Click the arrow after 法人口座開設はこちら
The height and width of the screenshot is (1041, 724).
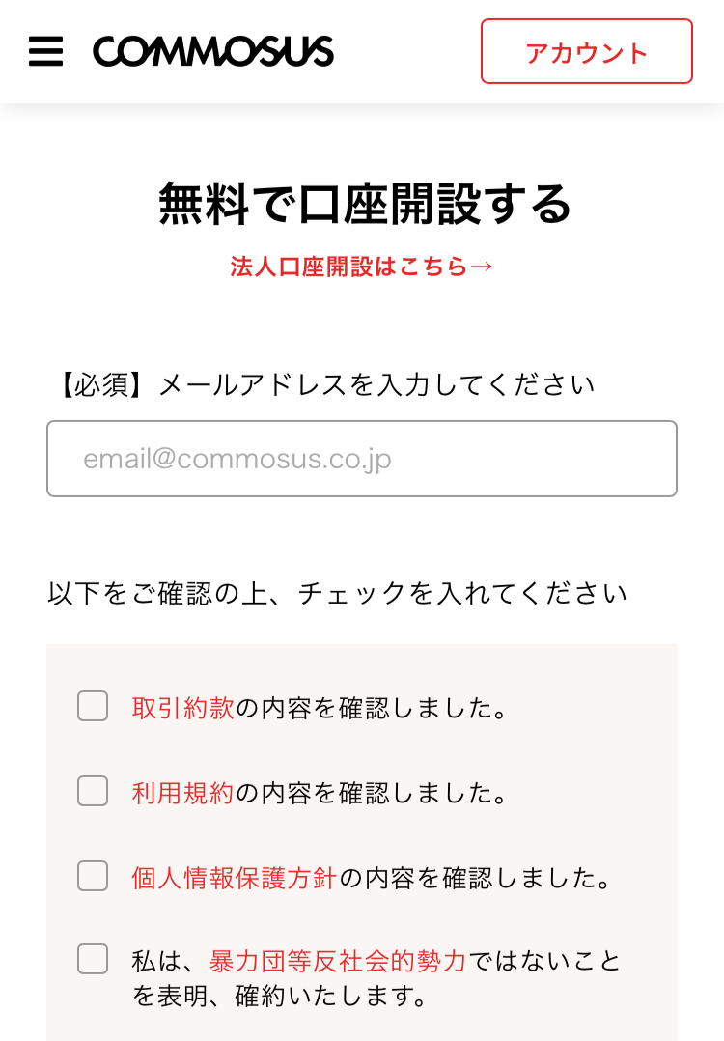481,267
